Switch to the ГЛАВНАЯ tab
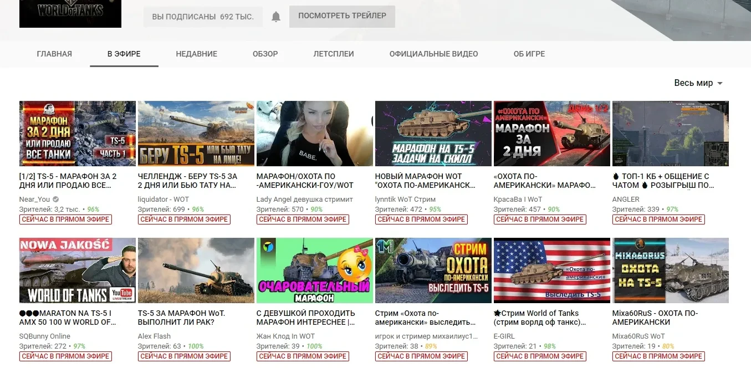This screenshot has height=368, width=751. pyautogui.click(x=54, y=54)
